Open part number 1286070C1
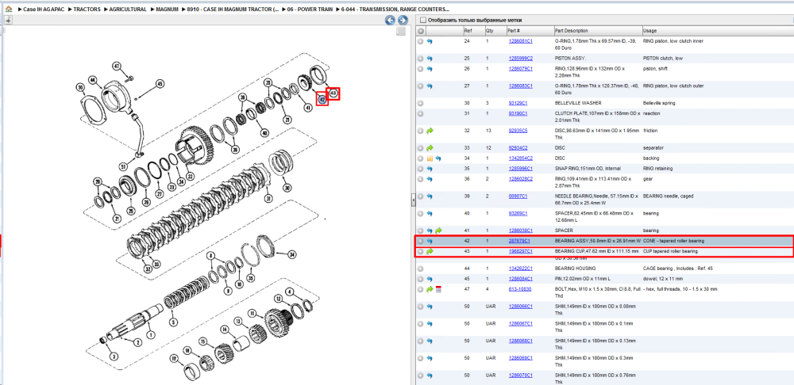The height and width of the screenshot is (385, 794). (521, 375)
